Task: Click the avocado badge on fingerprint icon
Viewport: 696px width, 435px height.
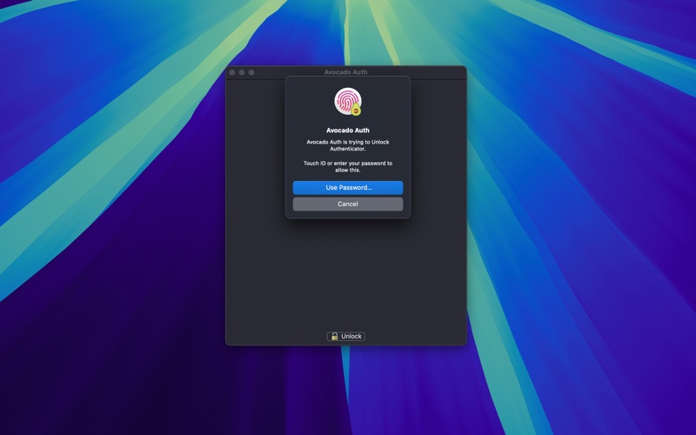Action: tap(356, 110)
